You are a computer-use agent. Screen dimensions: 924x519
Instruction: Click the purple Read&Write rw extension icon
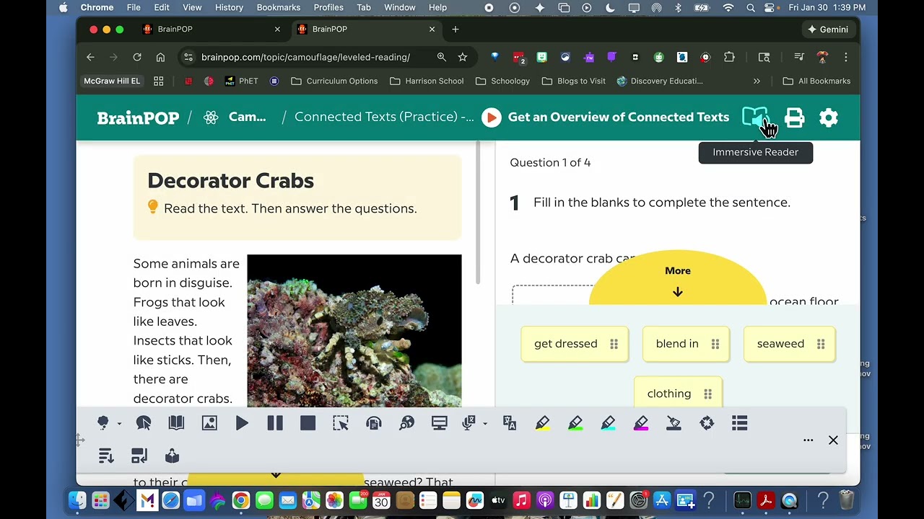(x=588, y=57)
